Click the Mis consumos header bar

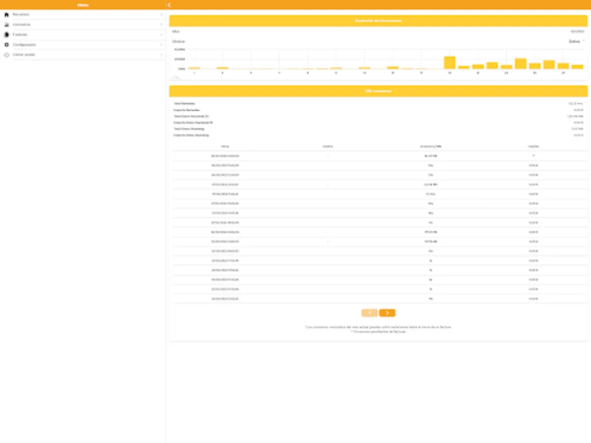[x=378, y=91]
